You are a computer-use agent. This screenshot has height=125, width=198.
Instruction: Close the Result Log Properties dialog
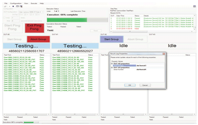point(164,54)
